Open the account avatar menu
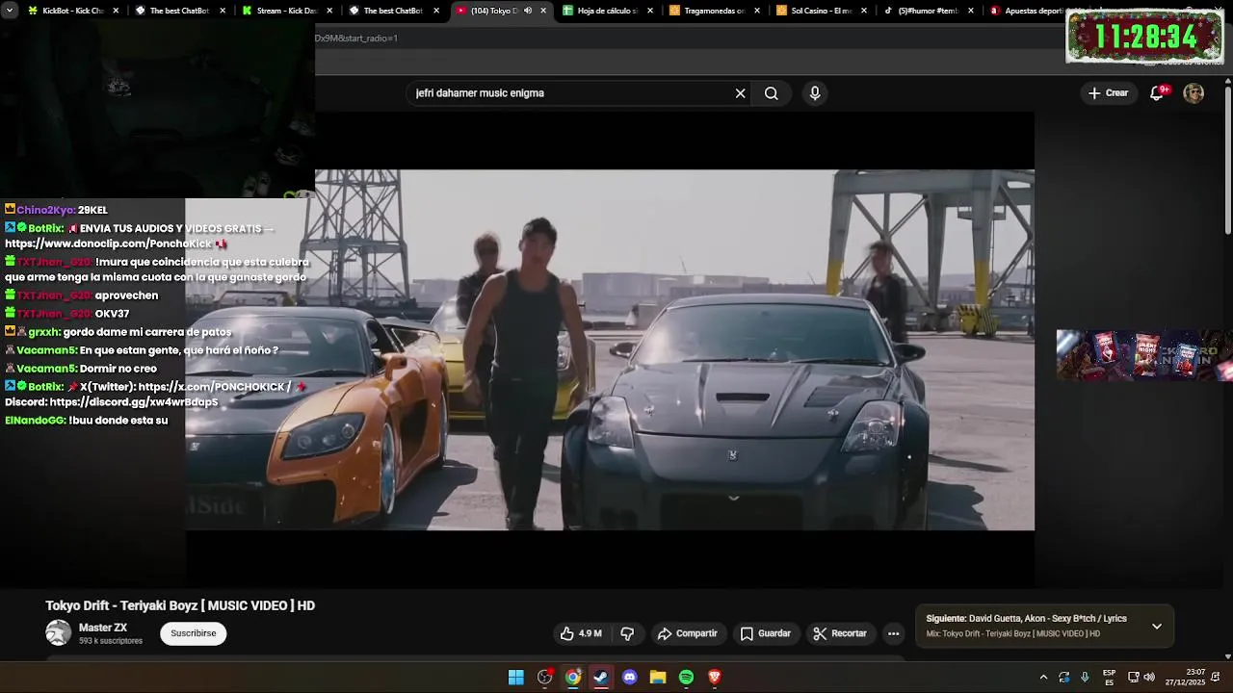The width and height of the screenshot is (1233, 693). click(x=1194, y=93)
